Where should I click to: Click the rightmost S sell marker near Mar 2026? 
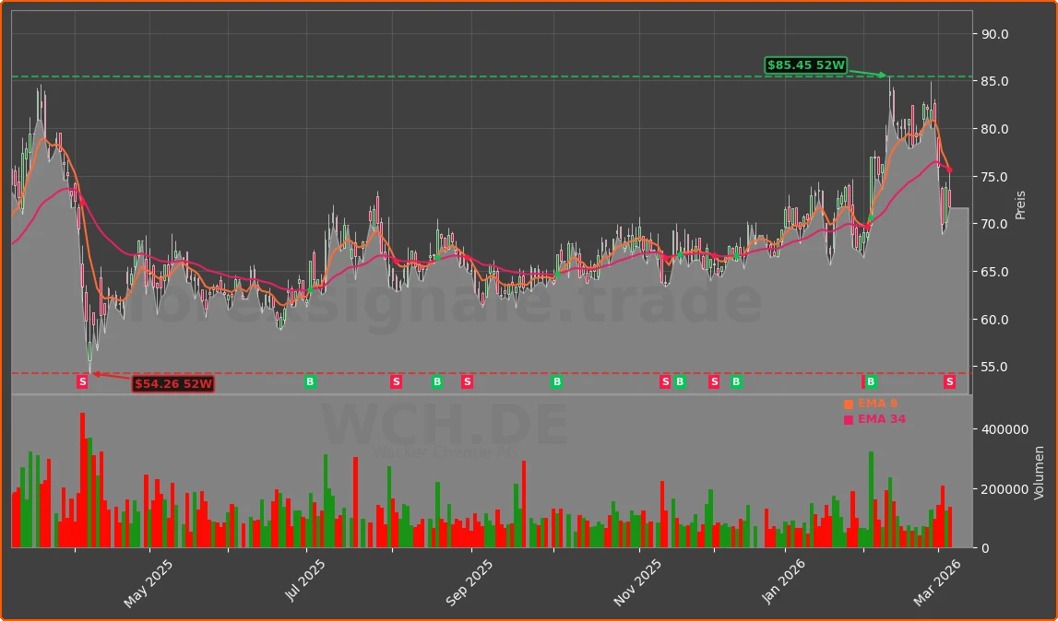tap(949, 381)
